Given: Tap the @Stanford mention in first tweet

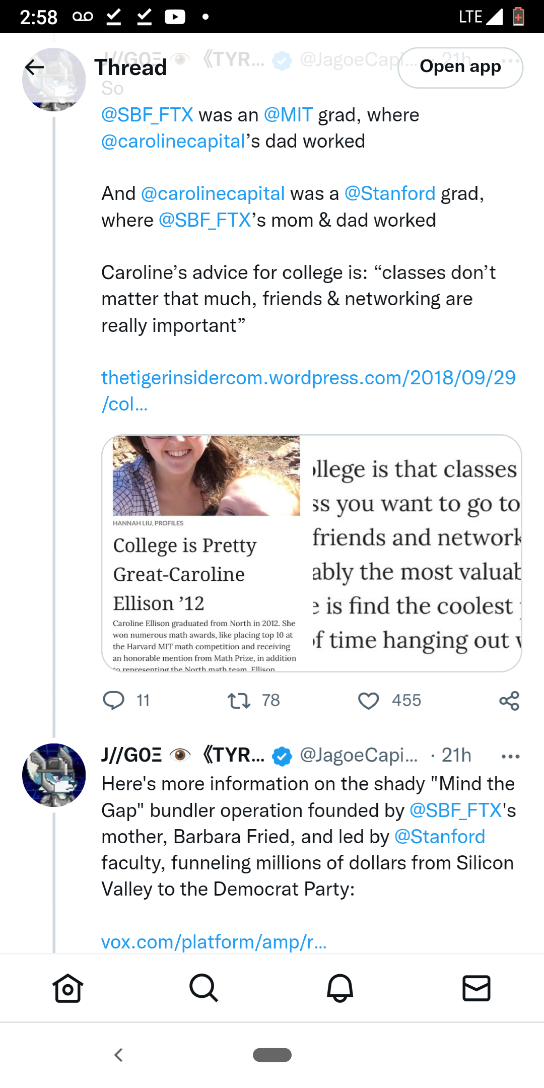Looking at the screenshot, I should click(390, 193).
